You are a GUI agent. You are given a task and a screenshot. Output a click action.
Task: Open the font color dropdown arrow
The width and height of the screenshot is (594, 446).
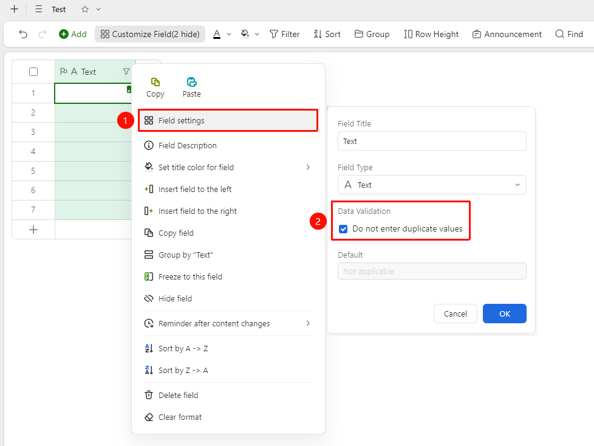click(x=229, y=34)
